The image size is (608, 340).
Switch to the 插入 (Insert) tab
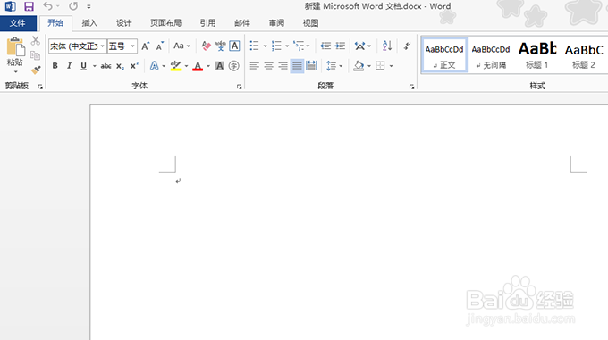[x=89, y=23]
